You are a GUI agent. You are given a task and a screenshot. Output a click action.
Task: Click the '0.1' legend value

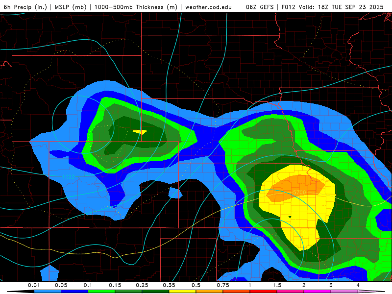(x=88, y=285)
